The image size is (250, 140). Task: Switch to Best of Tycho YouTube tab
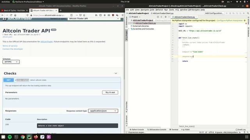pos(14,10)
